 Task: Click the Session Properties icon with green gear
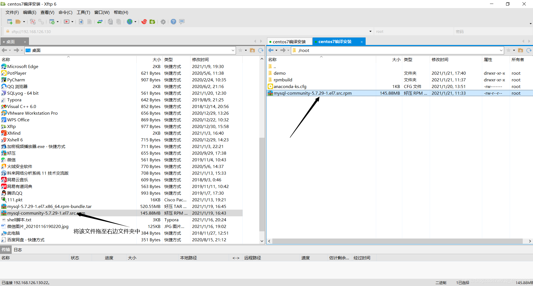[52, 22]
